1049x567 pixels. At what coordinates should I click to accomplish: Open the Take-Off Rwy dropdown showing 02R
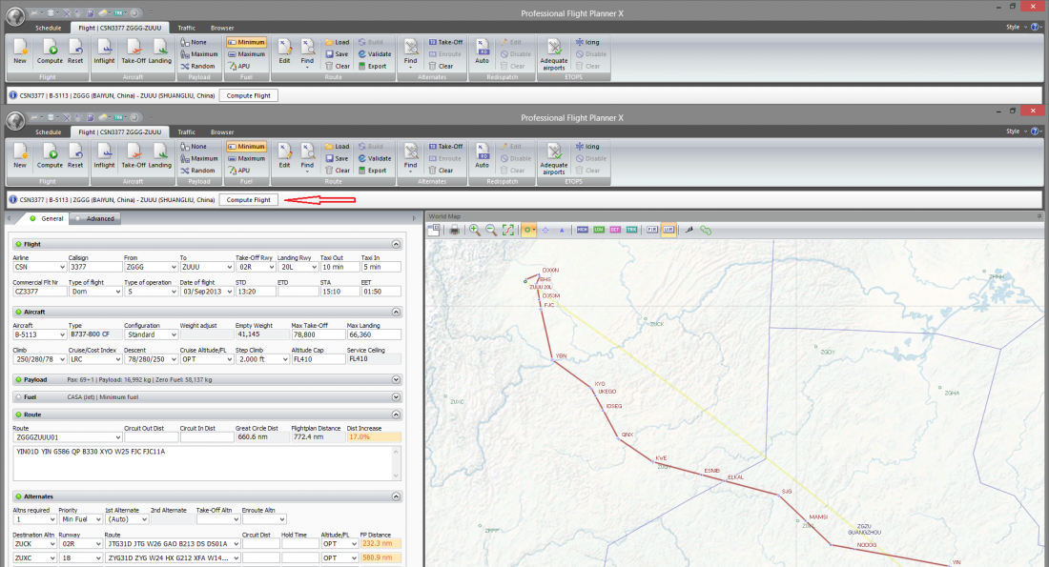[256, 267]
